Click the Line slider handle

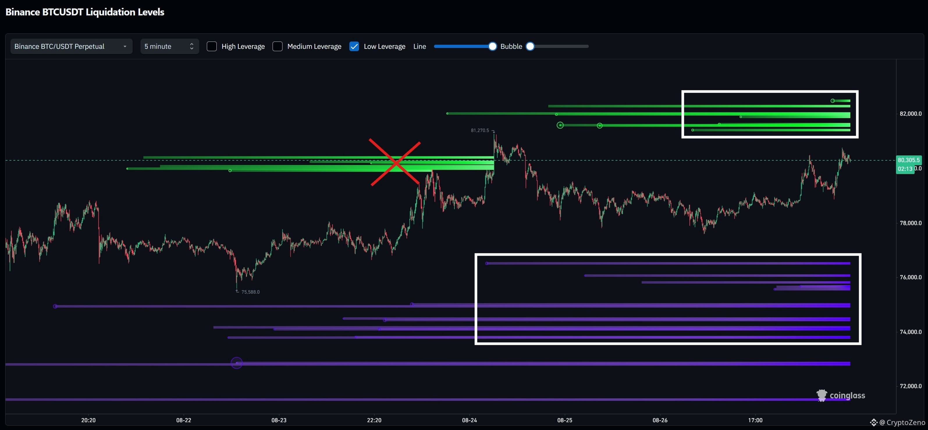tap(493, 46)
